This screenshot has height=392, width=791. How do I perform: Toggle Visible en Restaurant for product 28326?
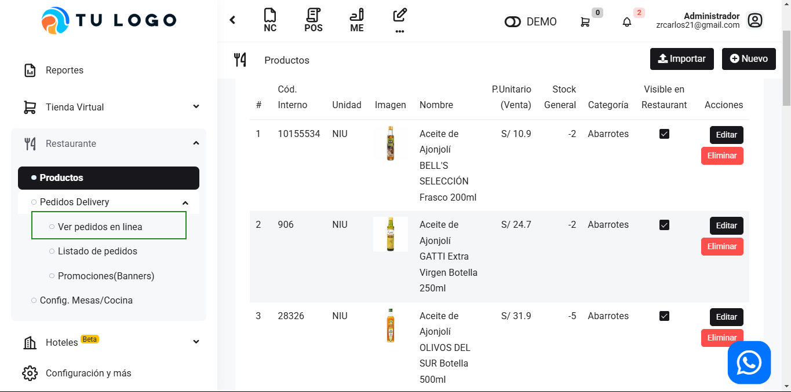pyautogui.click(x=664, y=316)
